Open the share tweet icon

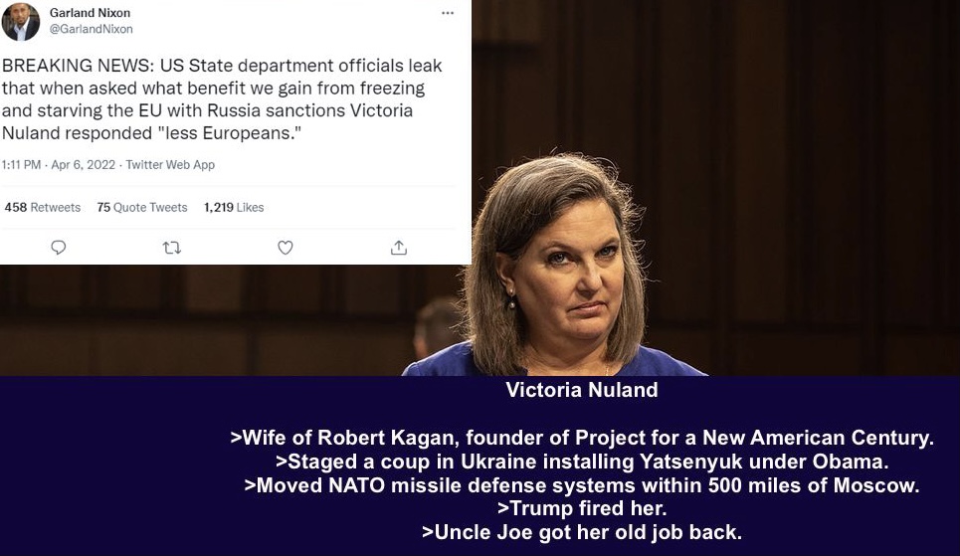[399, 248]
